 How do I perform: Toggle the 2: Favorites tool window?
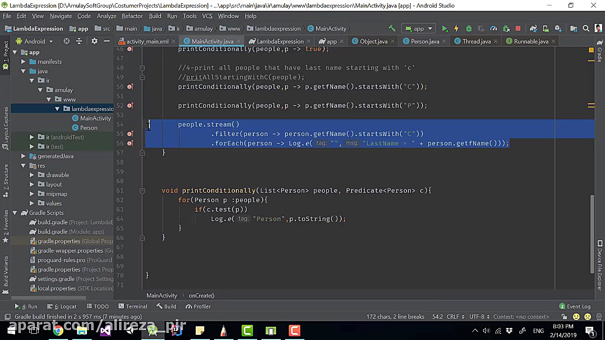pyautogui.click(x=6, y=226)
